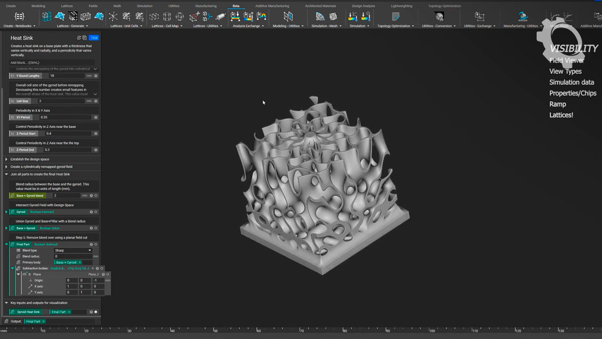Open the Blend type Sharp dropdown

click(x=73, y=250)
